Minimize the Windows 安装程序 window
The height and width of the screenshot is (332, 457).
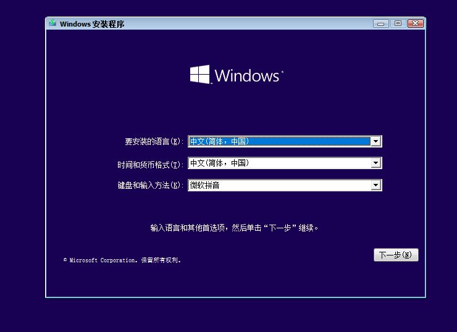click(380, 23)
